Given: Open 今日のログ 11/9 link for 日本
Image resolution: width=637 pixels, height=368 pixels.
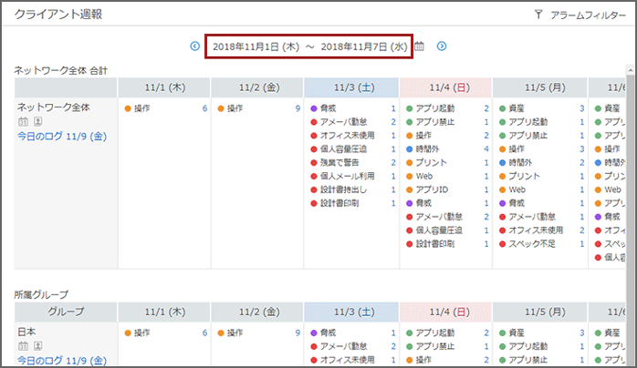Looking at the screenshot, I should [x=62, y=361].
